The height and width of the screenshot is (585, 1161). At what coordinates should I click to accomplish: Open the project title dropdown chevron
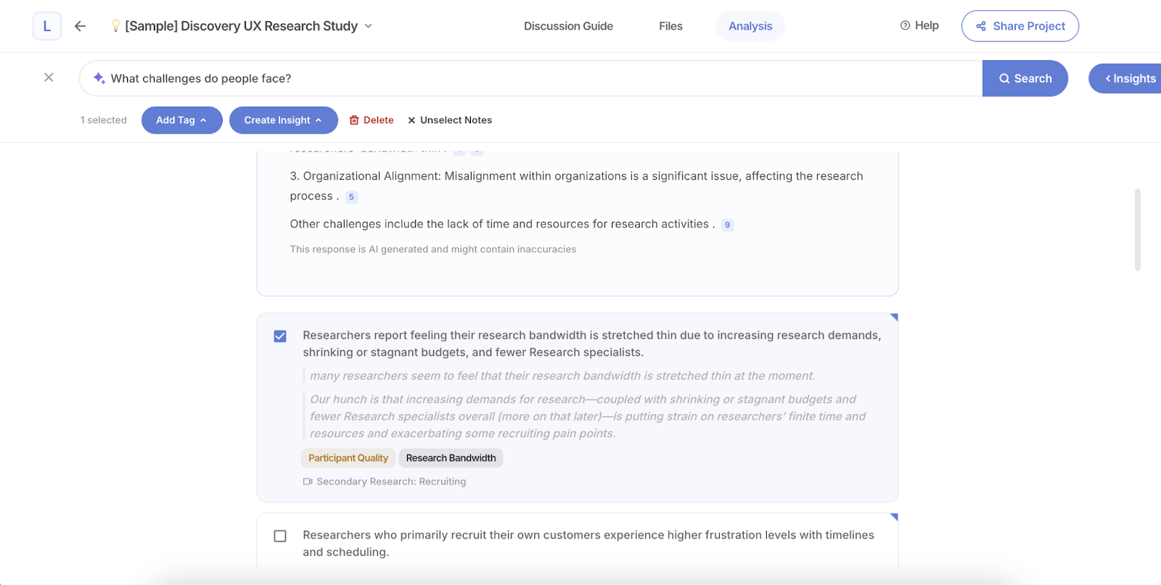tap(369, 26)
